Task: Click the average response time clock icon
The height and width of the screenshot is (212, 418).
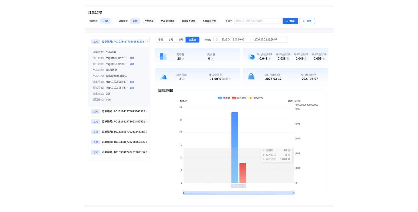Action: tap(251, 57)
